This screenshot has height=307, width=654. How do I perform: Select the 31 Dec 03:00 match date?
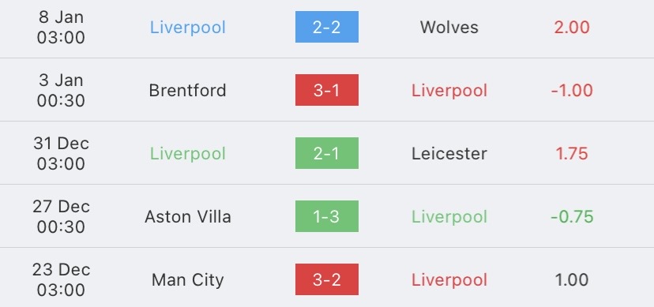(x=61, y=153)
